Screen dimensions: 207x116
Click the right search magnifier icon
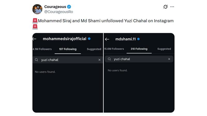click(x=109, y=59)
